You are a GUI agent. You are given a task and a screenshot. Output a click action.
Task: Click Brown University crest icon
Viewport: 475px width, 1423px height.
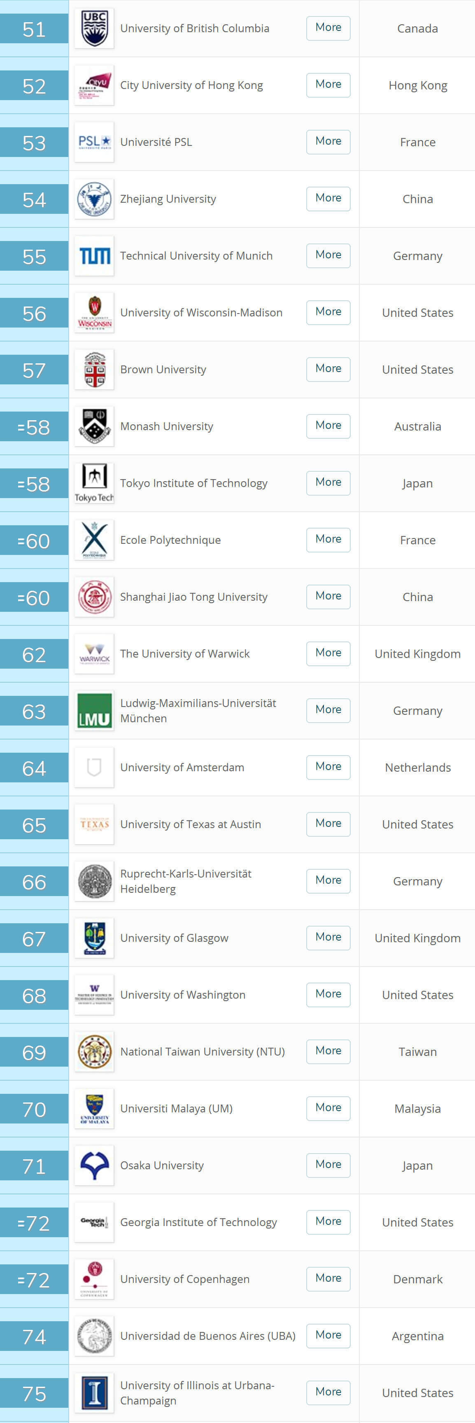pyautogui.click(x=94, y=370)
